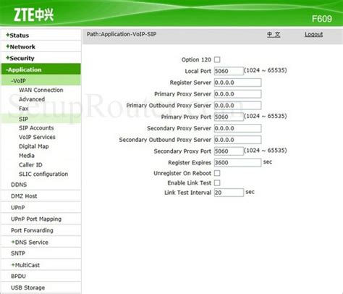Expand the MultiCast submenu
The height and width of the screenshot is (294, 343).
pos(25,265)
